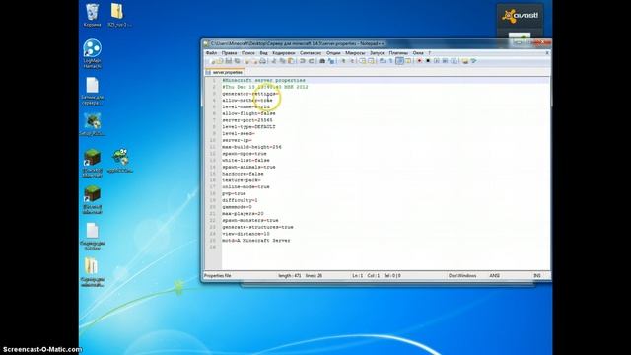The width and height of the screenshot is (631, 355).
Task: Play back the recorded macro icon
Action: pos(437,61)
